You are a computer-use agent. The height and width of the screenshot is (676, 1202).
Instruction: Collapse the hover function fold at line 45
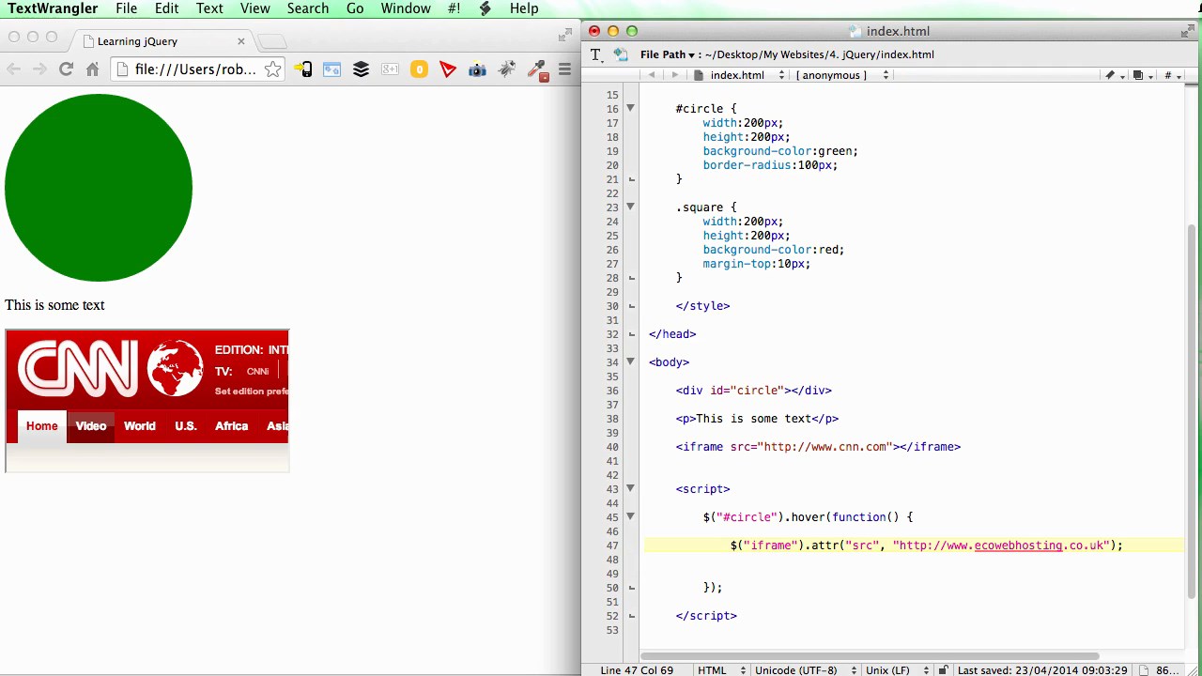(x=631, y=516)
